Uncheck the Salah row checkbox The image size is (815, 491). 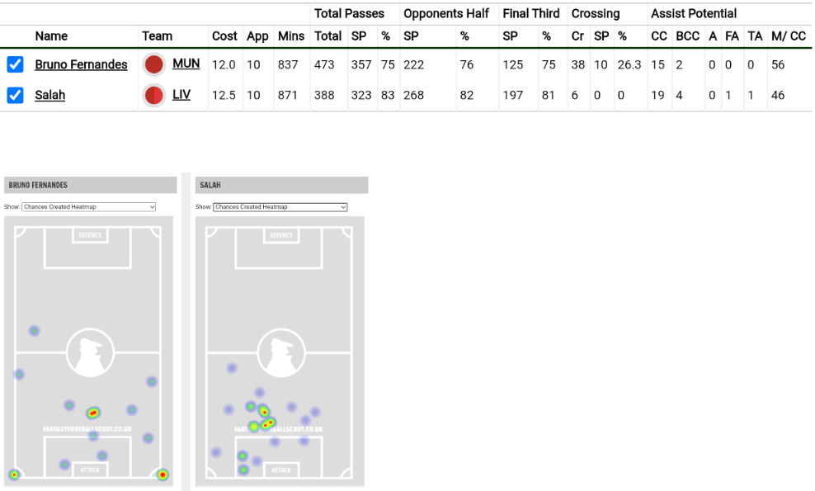[15, 95]
